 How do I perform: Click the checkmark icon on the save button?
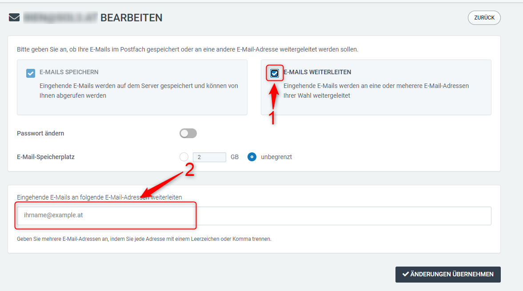pyautogui.click(x=405, y=275)
